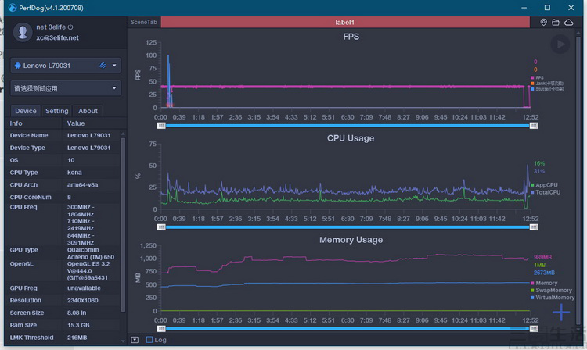This screenshot has height=350, width=587.
Task: Click the net 3elife username
Action: (51, 27)
